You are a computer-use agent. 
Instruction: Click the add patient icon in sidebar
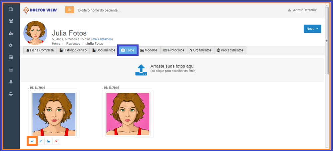coord(11,33)
